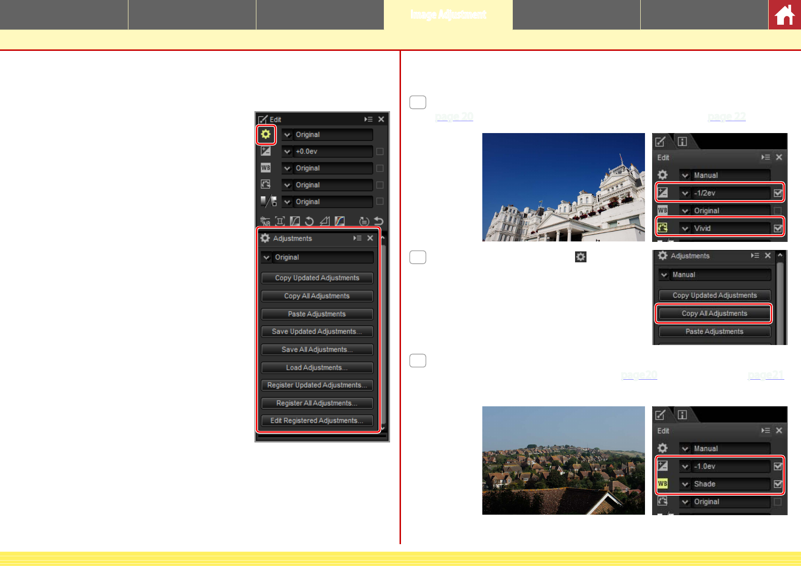
Task: Open the dropdown beside the yellow gear icon
Action: pos(327,134)
